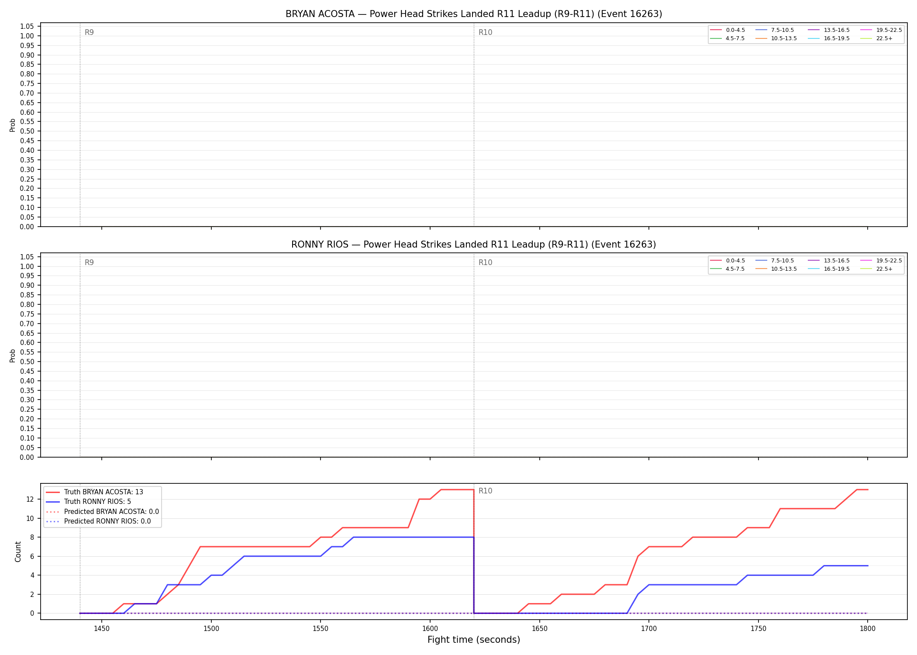Click '19.5-22.5' legend entry in Rios chart
Image resolution: width=917 pixels, height=655 pixels.
tap(881, 261)
